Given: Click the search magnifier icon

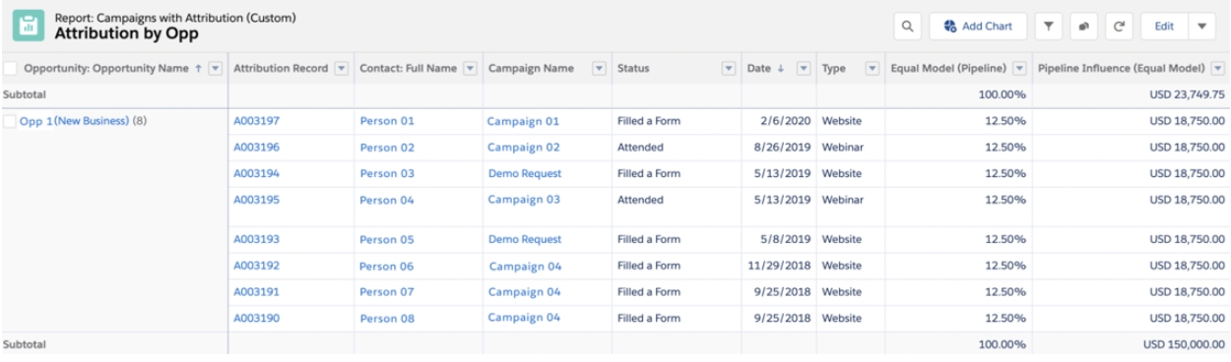Looking at the screenshot, I should [x=907, y=27].
